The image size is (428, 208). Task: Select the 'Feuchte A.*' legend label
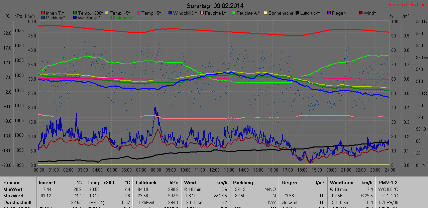coord(248,13)
